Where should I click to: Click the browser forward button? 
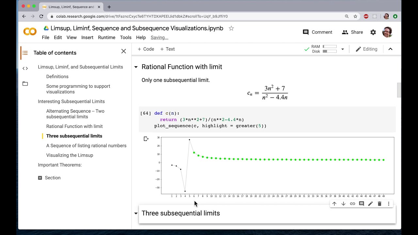pyautogui.click(x=33, y=16)
